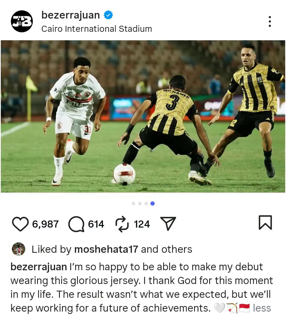
Task: Share post with paper plane icon
Action: (x=168, y=224)
